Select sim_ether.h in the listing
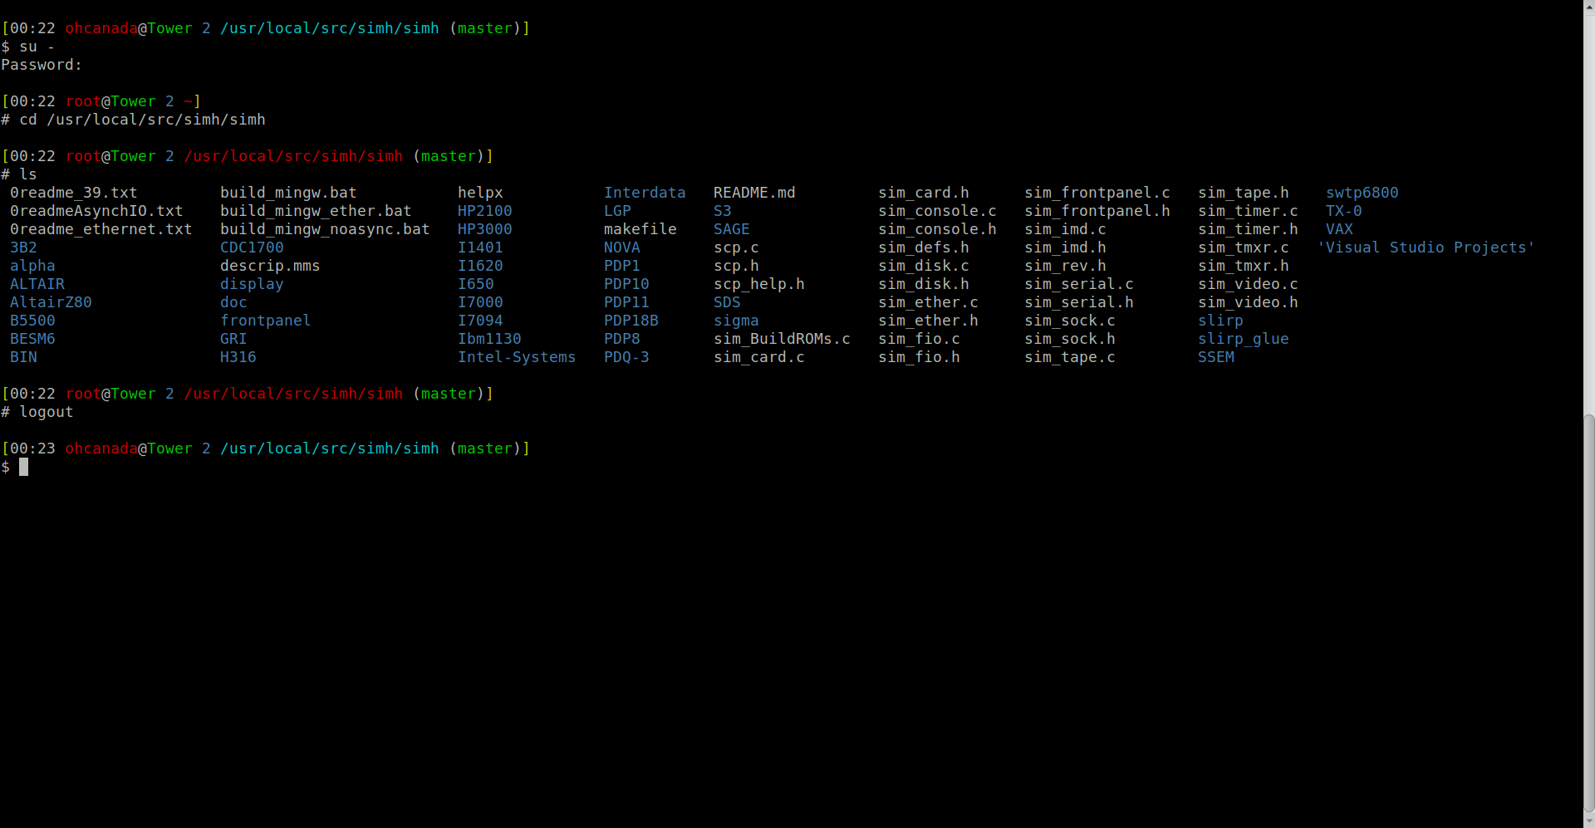 point(928,321)
